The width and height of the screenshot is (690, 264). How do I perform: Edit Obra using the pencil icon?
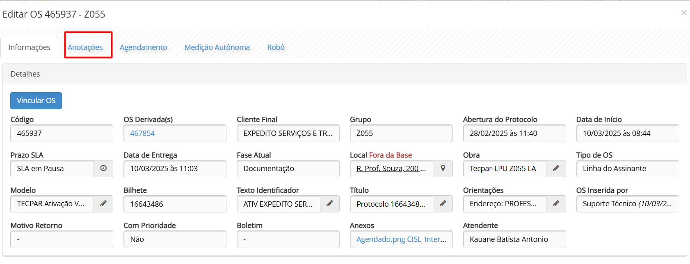pos(556,168)
